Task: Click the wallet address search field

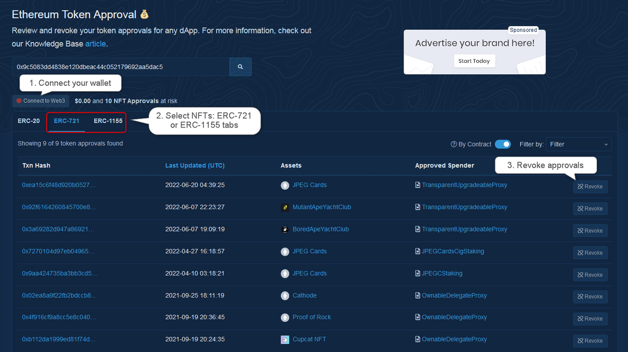Action: pos(120,67)
